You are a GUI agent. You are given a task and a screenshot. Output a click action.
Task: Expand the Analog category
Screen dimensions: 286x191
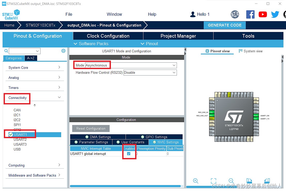(x=35, y=78)
